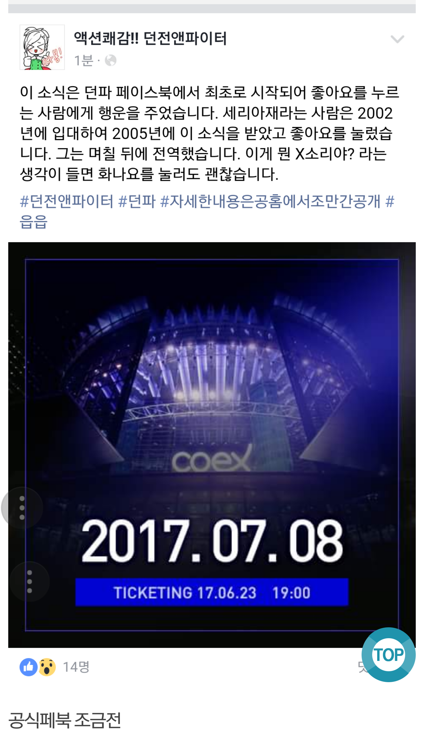Tap the 공식페북 조금전 caption text

[x=65, y=720]
